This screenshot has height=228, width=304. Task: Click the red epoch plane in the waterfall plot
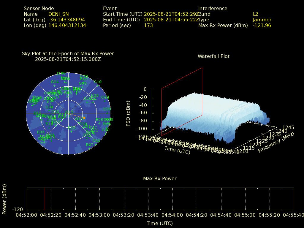pyautogui.click(x=182, y=101)
